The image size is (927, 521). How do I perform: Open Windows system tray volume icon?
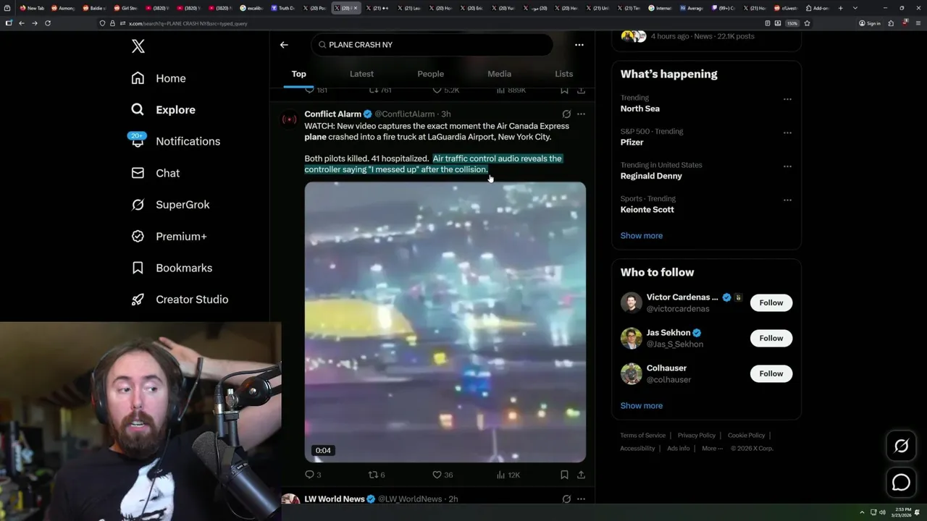[882, 512]
